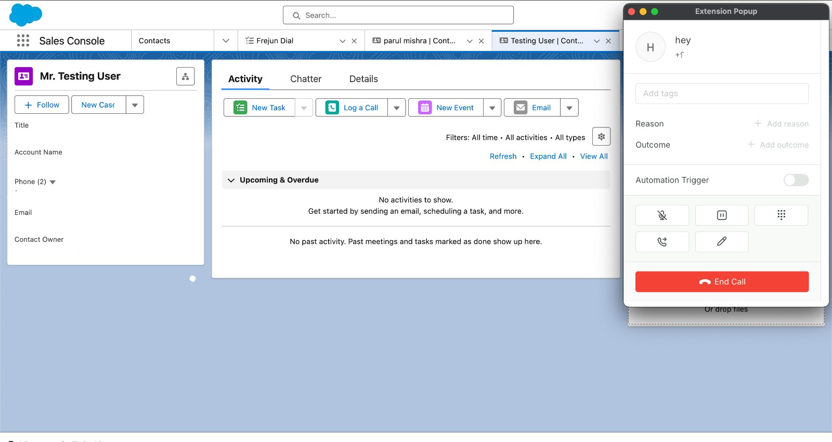
Task: Click the Log a Call button
Action: [352, 108]
